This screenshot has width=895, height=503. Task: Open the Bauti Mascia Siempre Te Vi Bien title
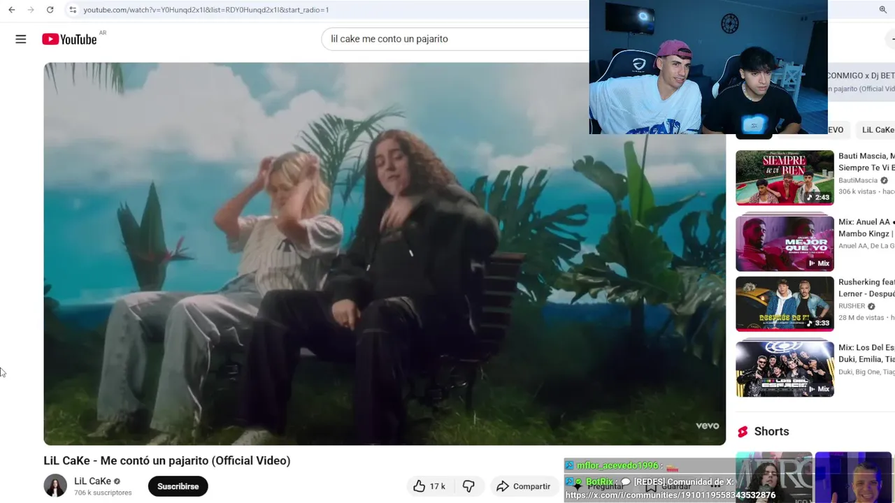tap(866, 162)
